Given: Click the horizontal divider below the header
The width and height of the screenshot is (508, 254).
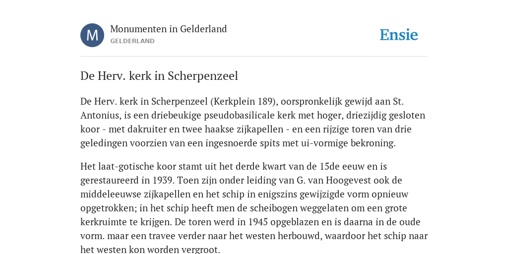Looking at the screenshot, I should point(254,57).
